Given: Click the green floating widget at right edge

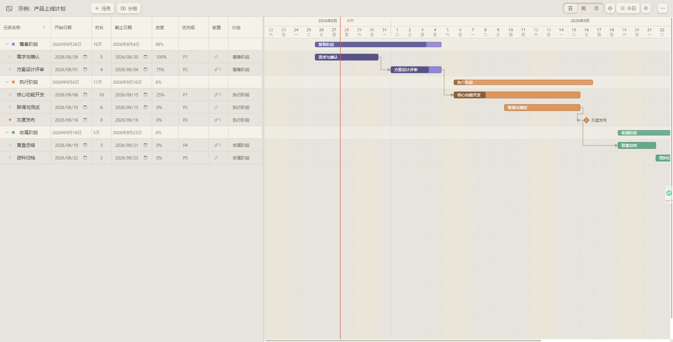Looking at the screenshot, I should coord(669,193).
